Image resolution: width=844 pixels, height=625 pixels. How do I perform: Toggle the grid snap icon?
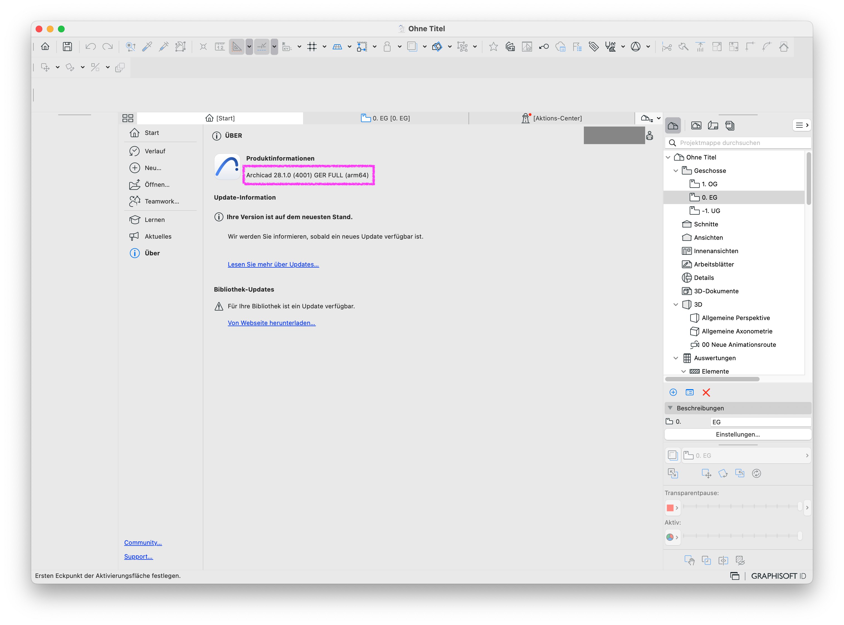click(x=312, y=47)
